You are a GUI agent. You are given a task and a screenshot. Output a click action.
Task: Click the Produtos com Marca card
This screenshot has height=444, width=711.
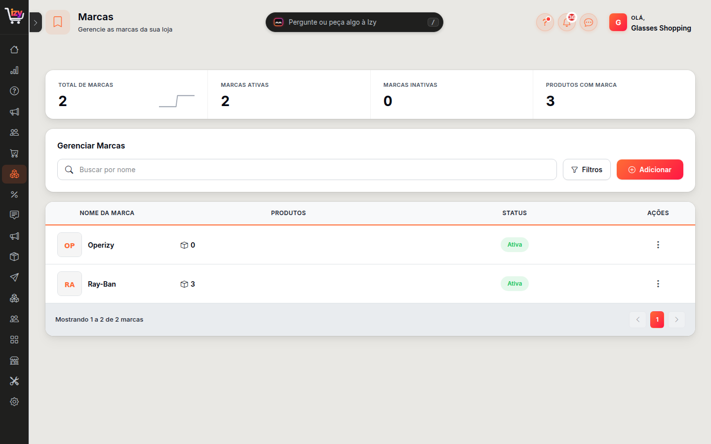point(614,94)
